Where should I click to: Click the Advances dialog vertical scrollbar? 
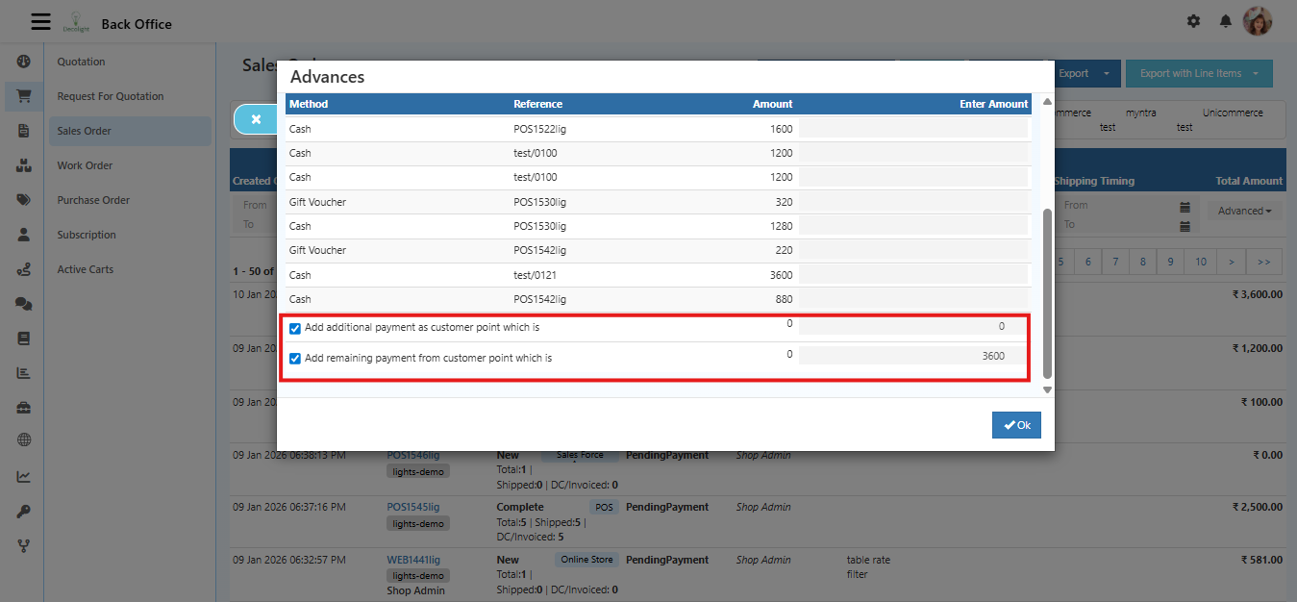pyautogui.click(x=1047, y=293)
